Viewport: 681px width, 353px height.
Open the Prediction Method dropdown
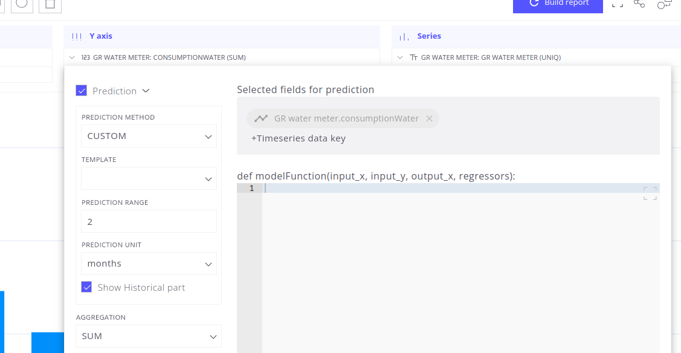pyautogui.click(x=149, y=137)
